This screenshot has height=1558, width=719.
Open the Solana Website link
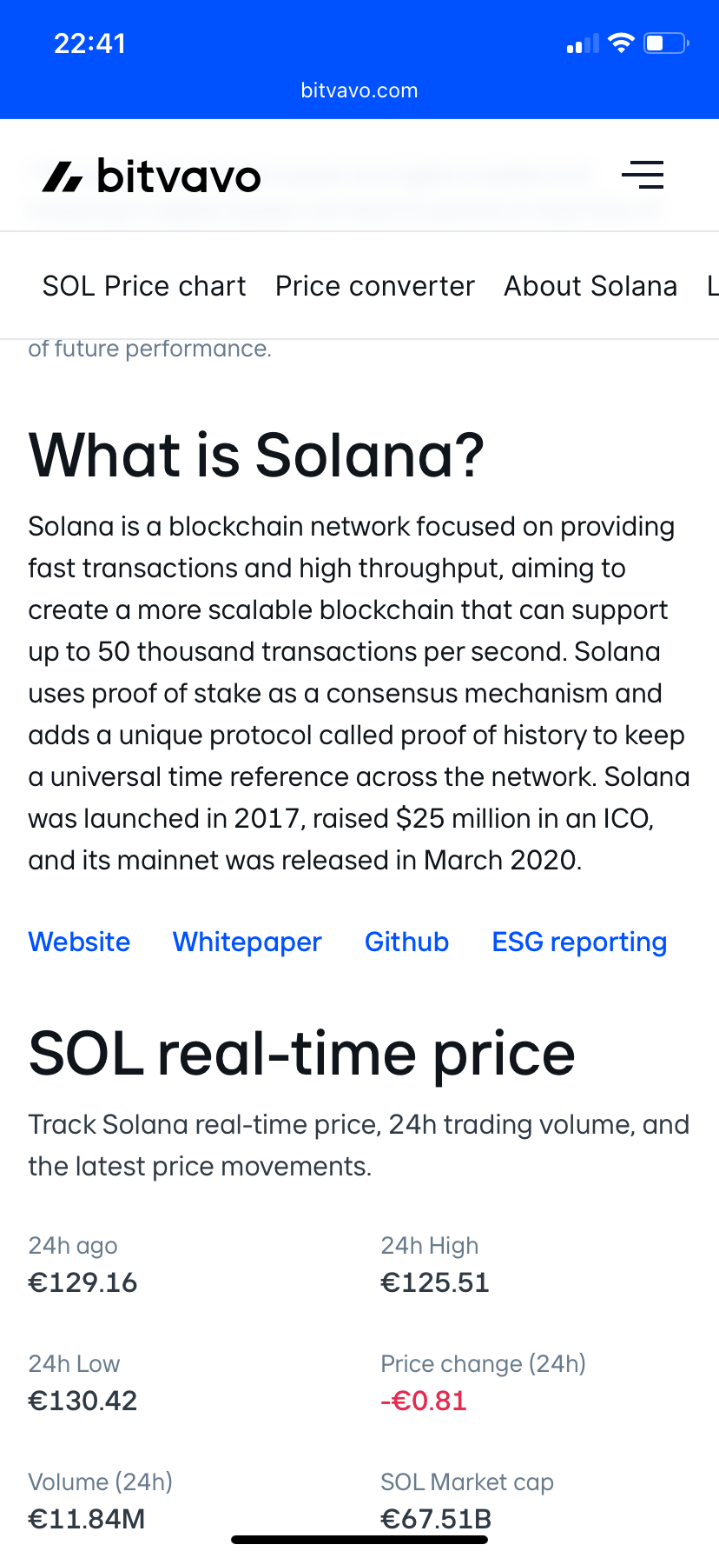[x=79, y=942]
